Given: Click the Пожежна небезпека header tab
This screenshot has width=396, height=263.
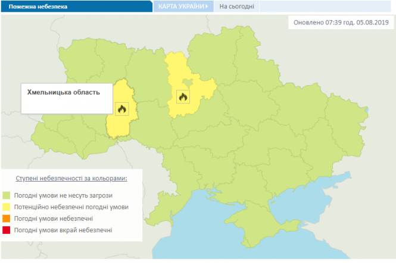Looking at the screenshot, I should click(x=77, y=7).
